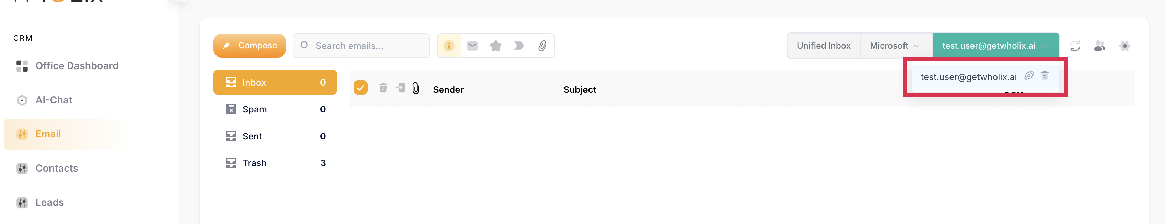Uncheck the select-all emails checkbox

[x=361, y=88]
